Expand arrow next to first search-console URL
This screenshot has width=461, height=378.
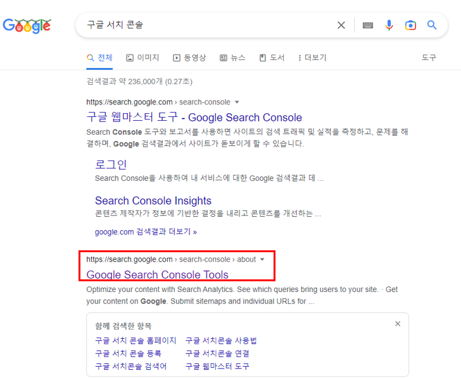pos(237,102)
